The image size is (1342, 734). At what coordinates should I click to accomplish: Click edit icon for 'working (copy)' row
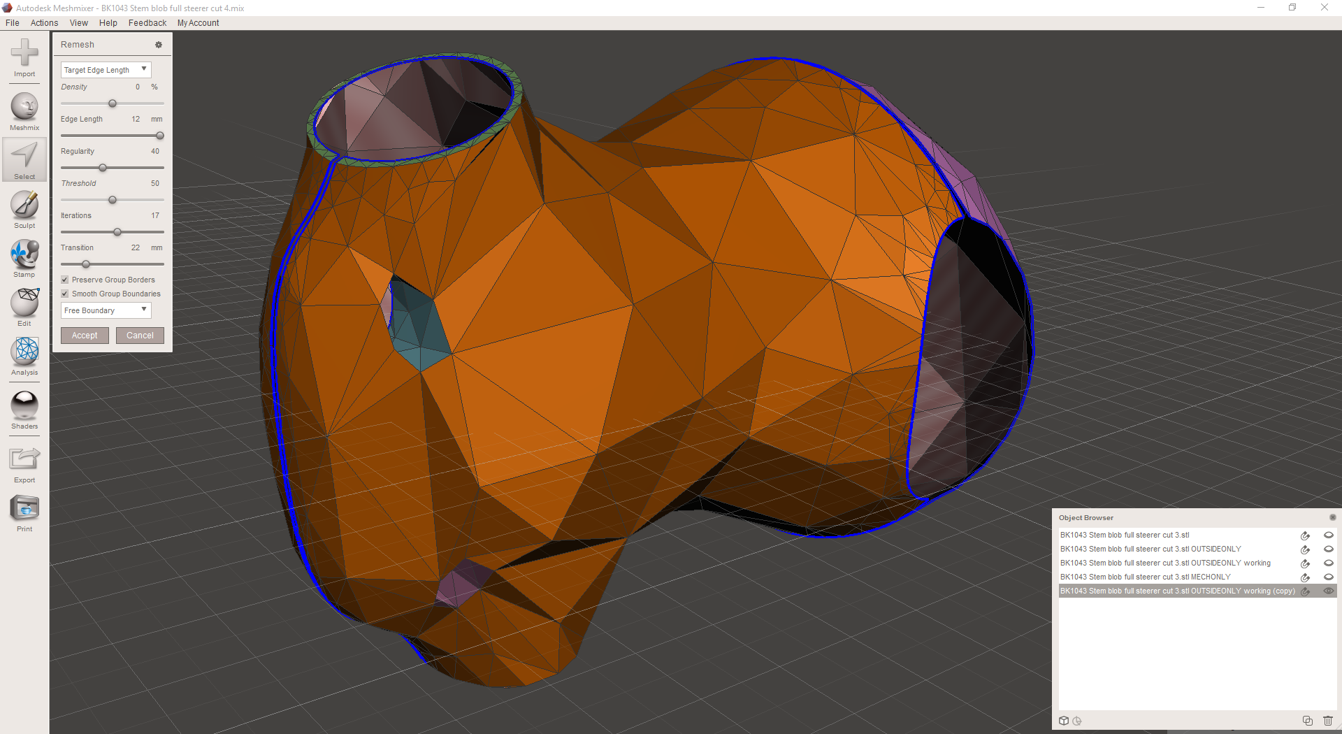pyautogui.click(x=1305, y=591)
